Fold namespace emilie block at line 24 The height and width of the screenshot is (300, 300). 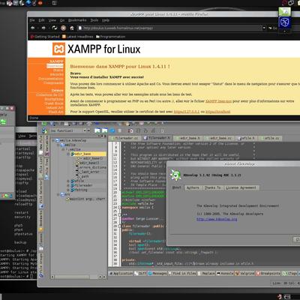(119, 208)
